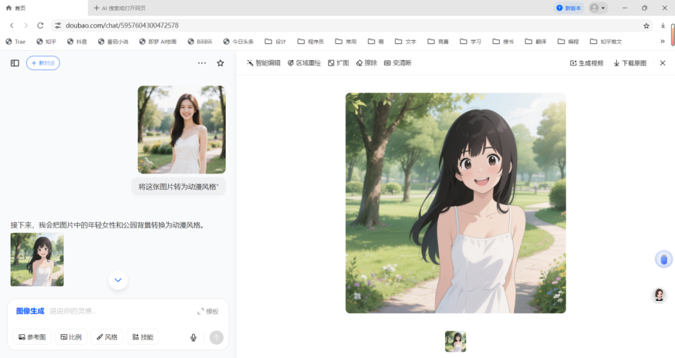This screenshot has width=675, height=358.
Task: Open the 今日头条 bookmark
Action: 239,41
